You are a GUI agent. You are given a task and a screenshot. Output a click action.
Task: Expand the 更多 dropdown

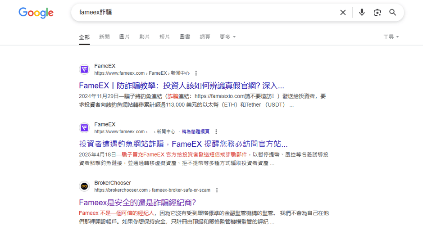tap(227, 37)
